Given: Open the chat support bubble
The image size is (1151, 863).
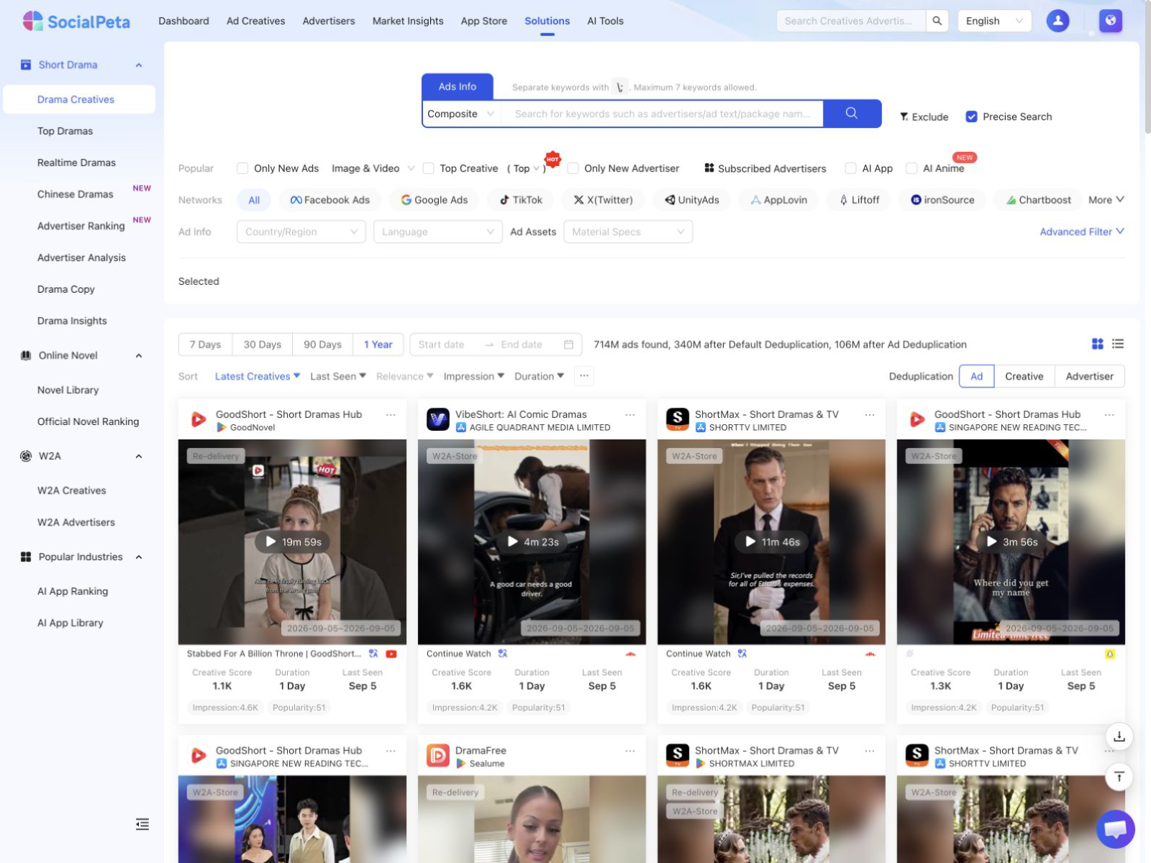Looking at the screenshot, I should click(x=1116, y=829).
